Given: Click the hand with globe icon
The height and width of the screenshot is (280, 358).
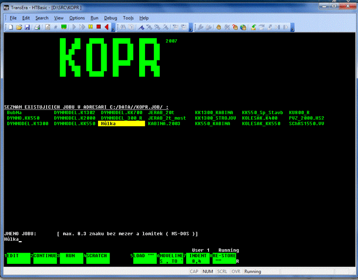Looking at the screenshot, I should click(x=243, y=27).
